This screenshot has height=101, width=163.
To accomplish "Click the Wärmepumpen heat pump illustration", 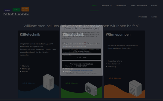I will (x=135, y=88).
